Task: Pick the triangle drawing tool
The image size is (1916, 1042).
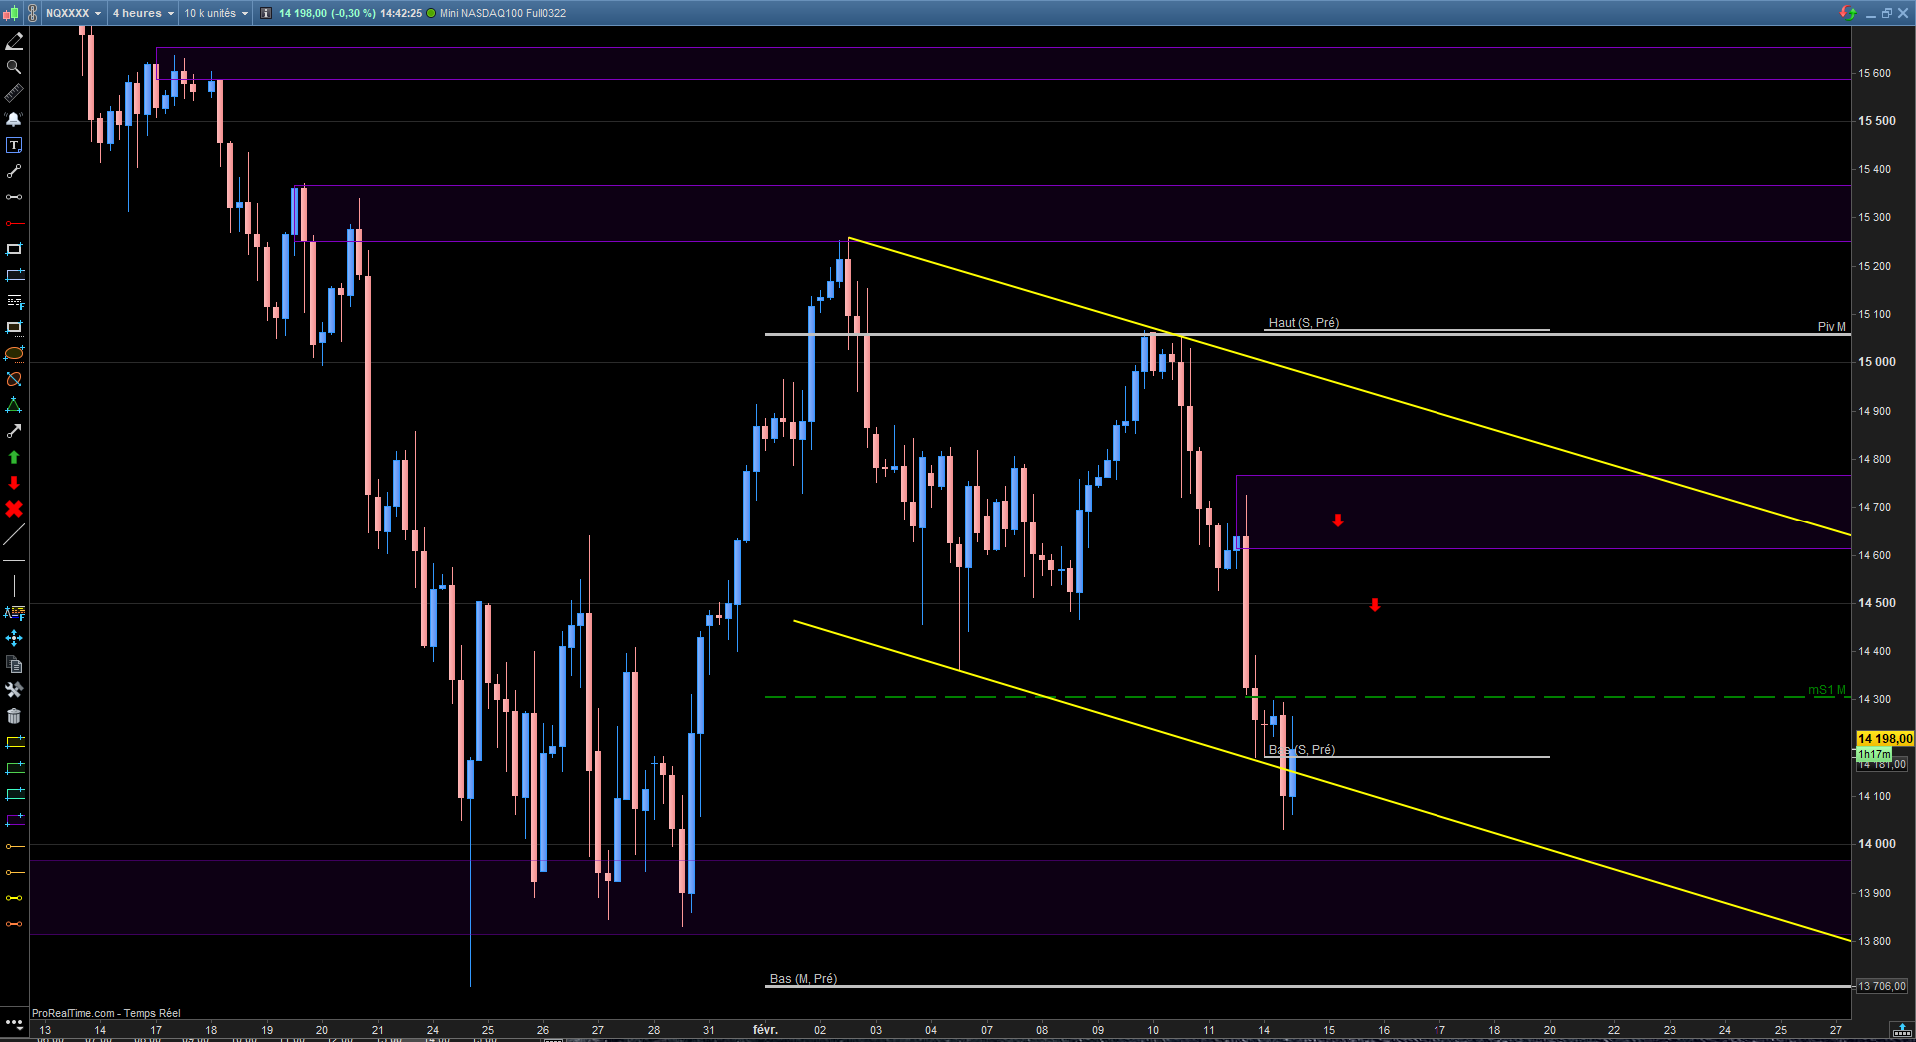Action: pyautogui.click(x=14, y=405)
